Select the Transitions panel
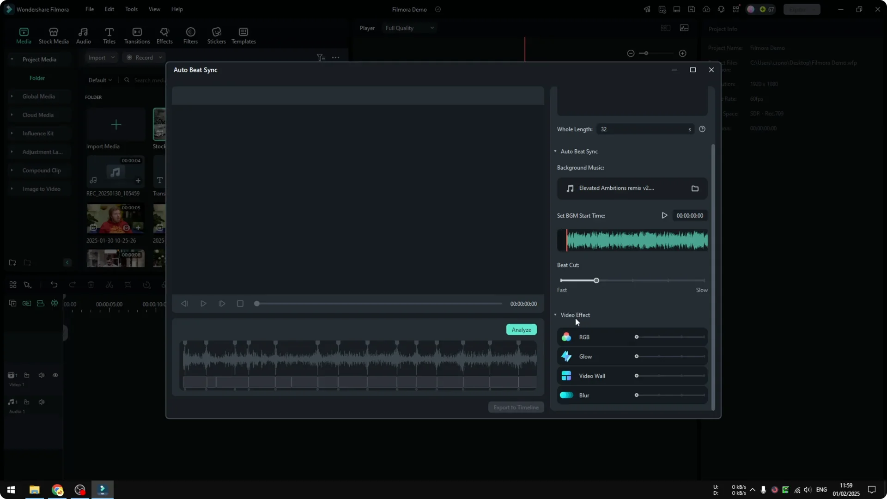 (137, 35)
